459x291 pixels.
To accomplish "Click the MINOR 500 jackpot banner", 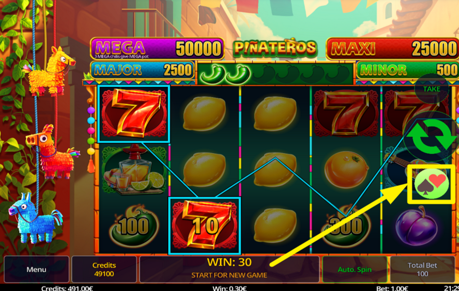I will (x=408, y=70).
